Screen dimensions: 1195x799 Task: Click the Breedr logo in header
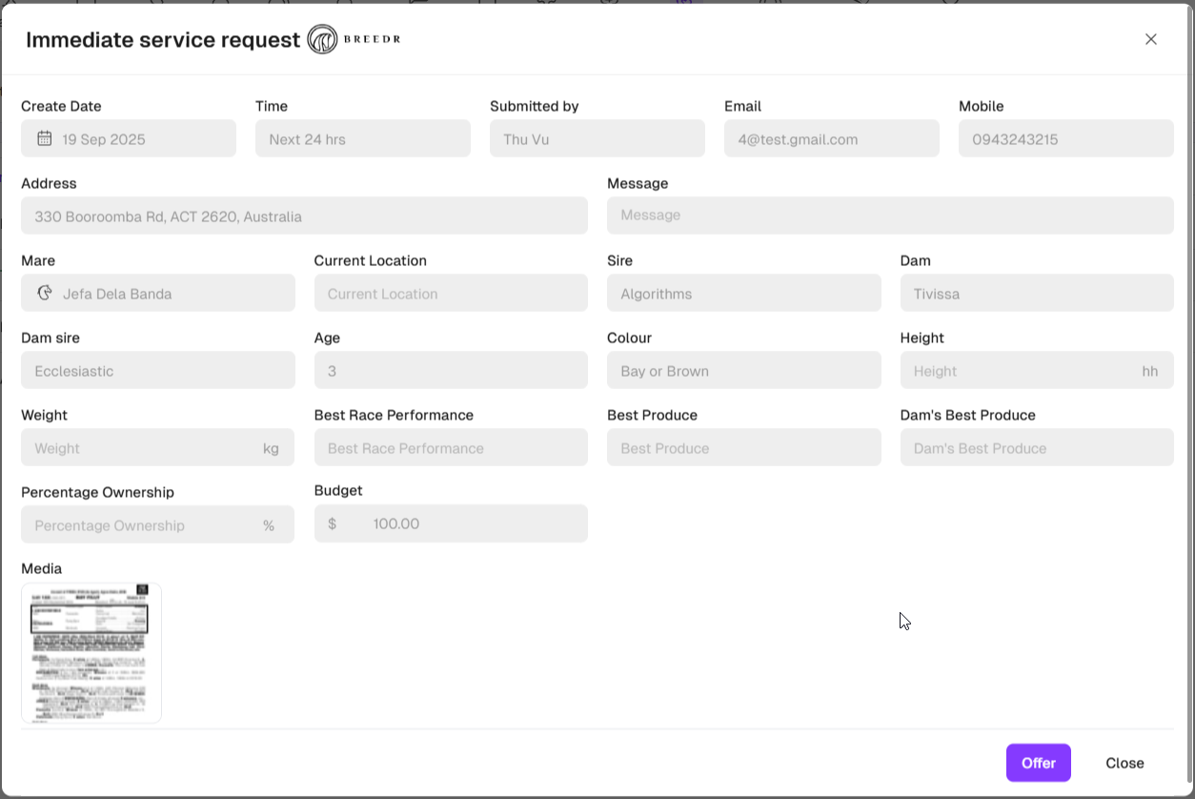click(x=354, y=39)
